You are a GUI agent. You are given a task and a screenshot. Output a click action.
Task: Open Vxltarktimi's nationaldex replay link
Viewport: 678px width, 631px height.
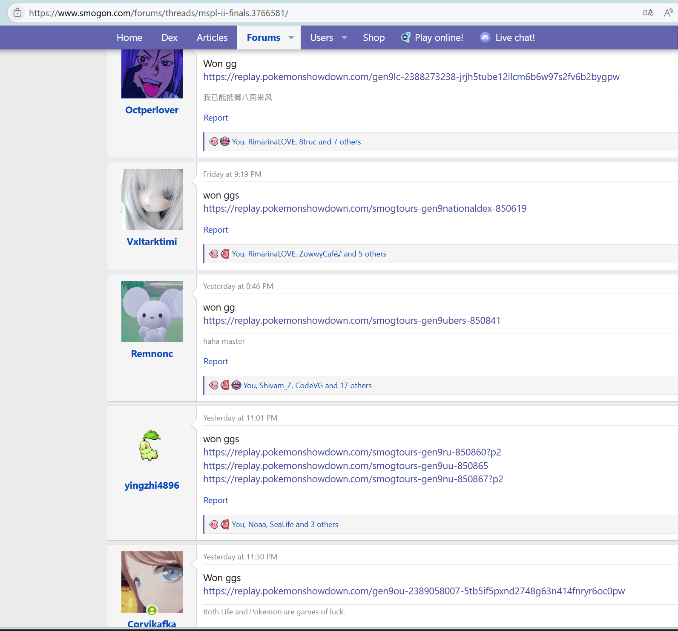365,208
